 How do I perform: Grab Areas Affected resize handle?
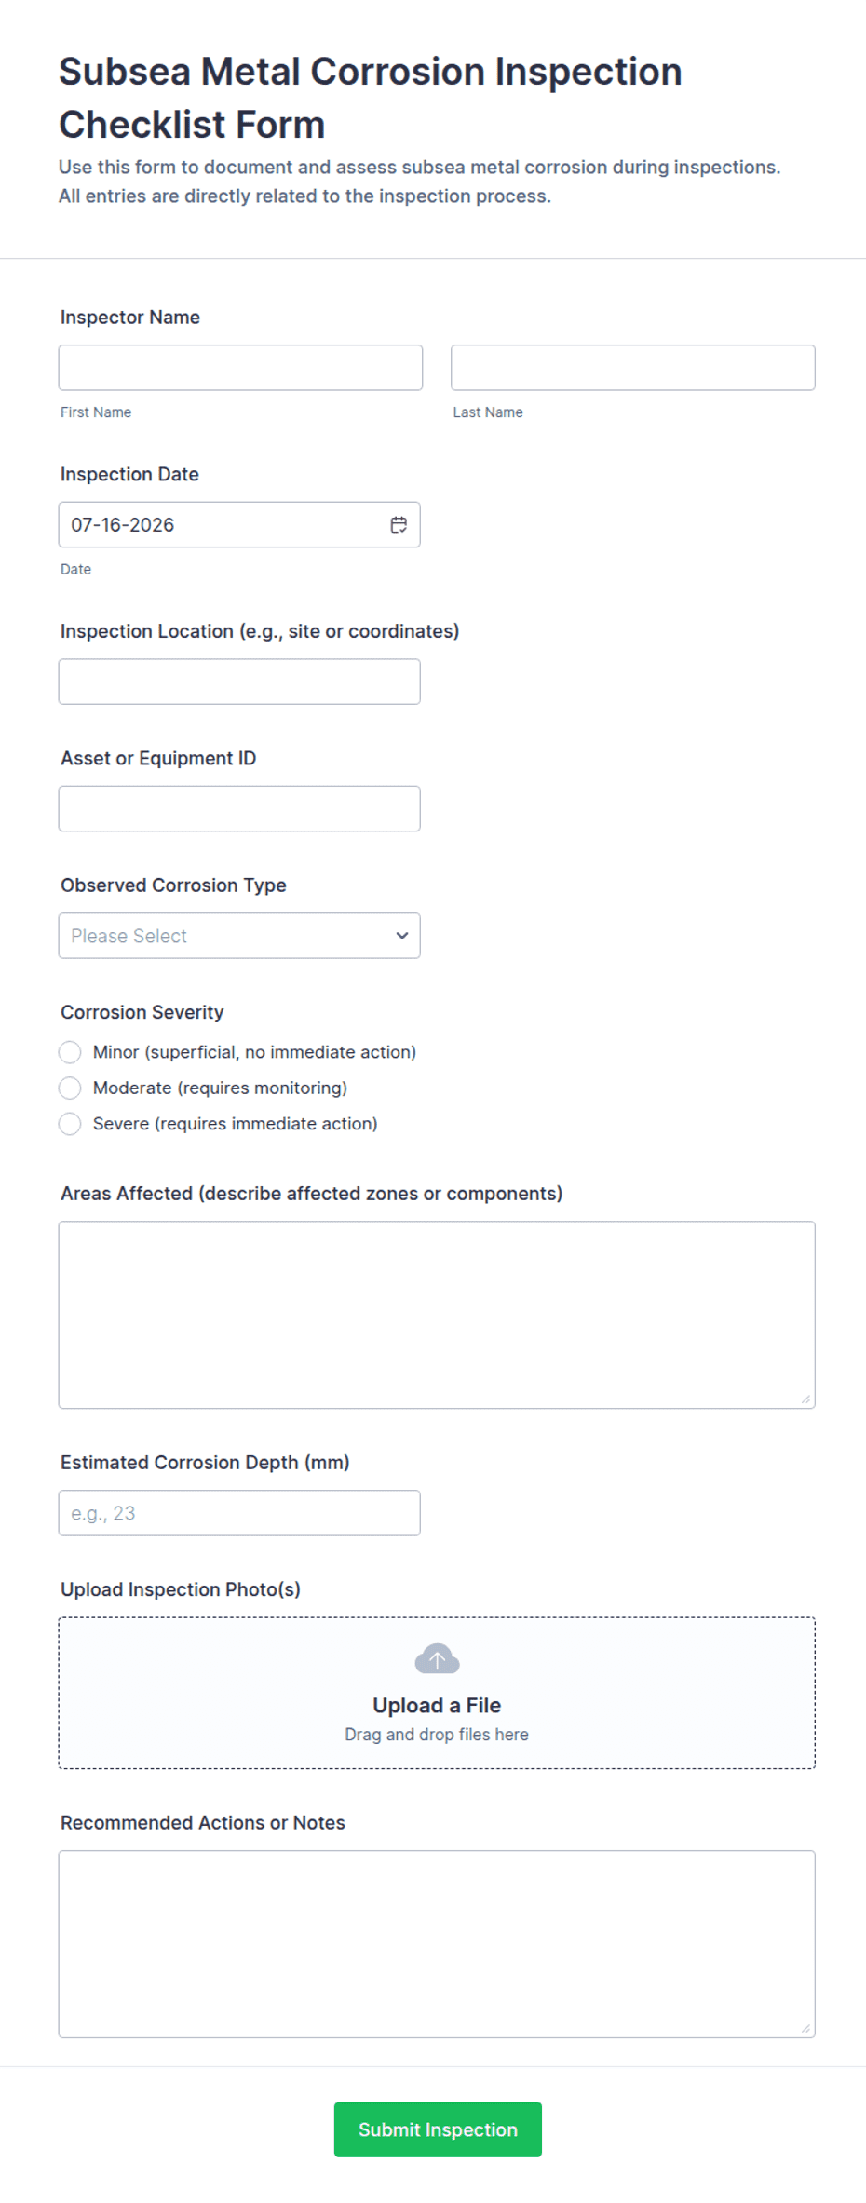[805, 1399]
